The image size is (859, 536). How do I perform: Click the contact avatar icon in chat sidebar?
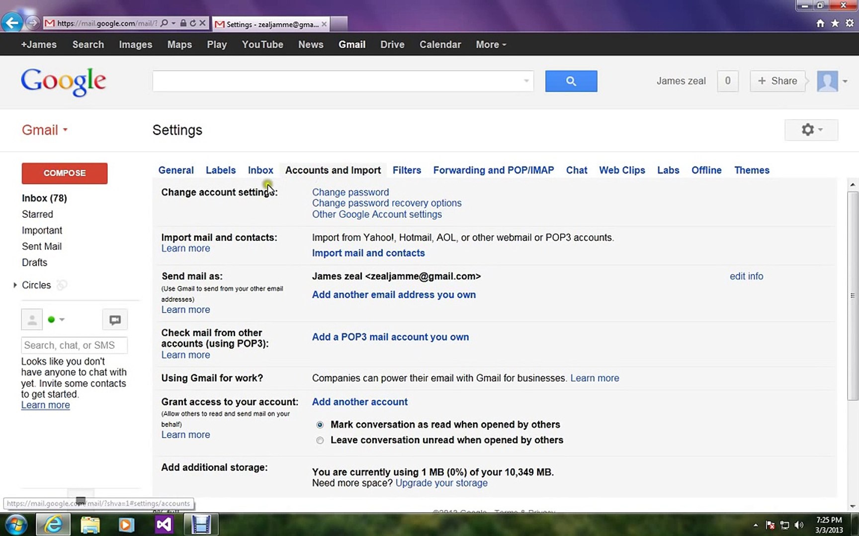(31, 320)
